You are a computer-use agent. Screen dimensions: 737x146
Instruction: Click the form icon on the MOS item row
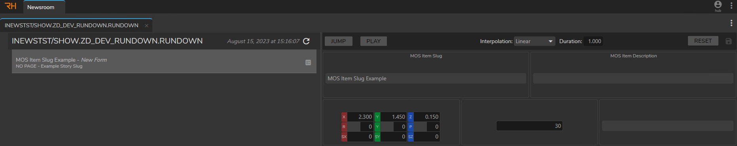(308, 63)
